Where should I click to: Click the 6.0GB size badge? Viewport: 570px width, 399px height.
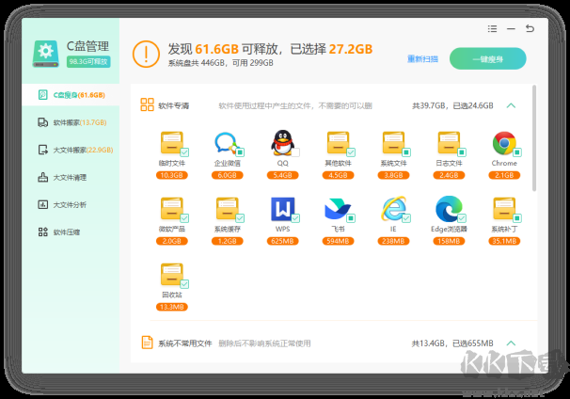227,175
